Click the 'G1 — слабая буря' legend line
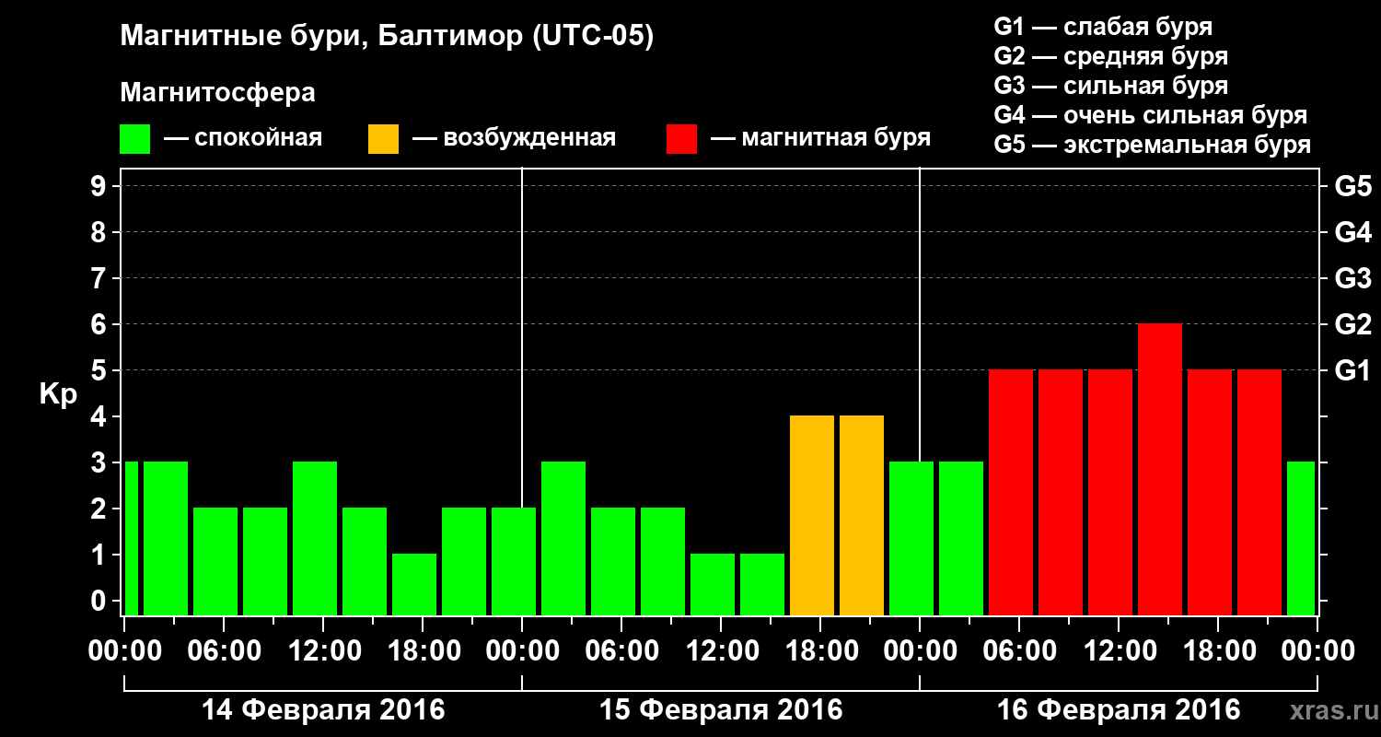1381x737 pixels. pyautogui.click(x=1103, y=27)
